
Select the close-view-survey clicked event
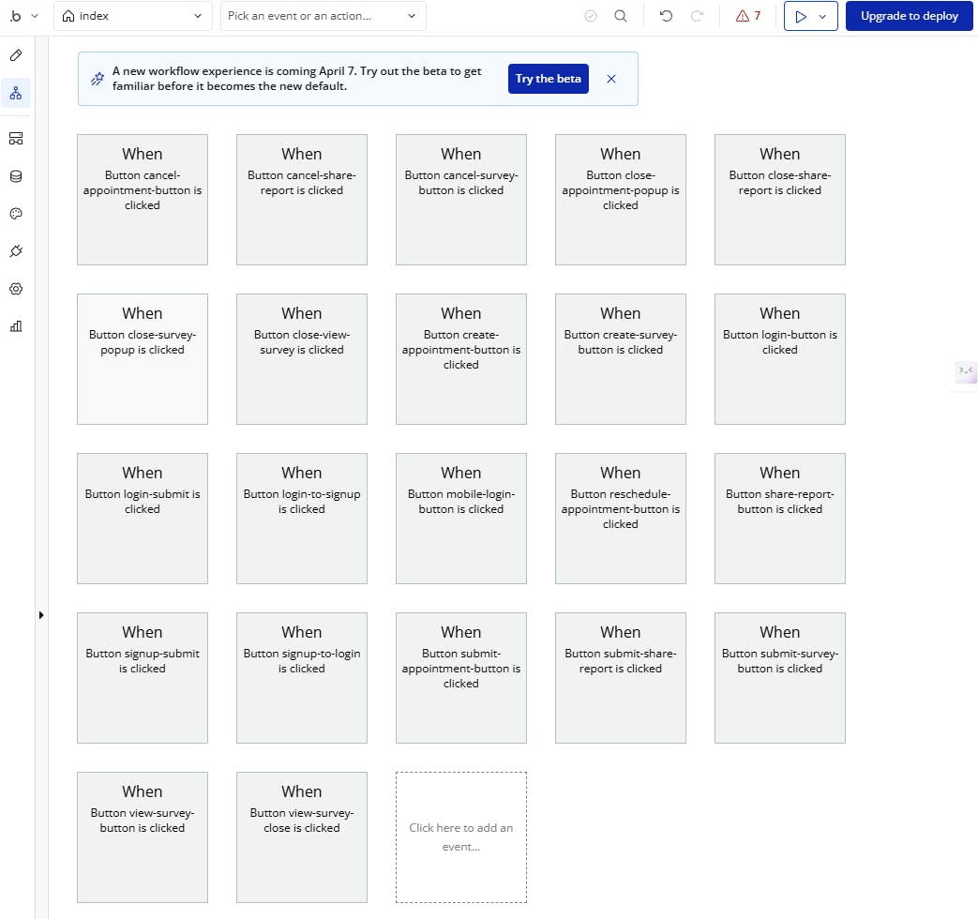coord(302,359)
